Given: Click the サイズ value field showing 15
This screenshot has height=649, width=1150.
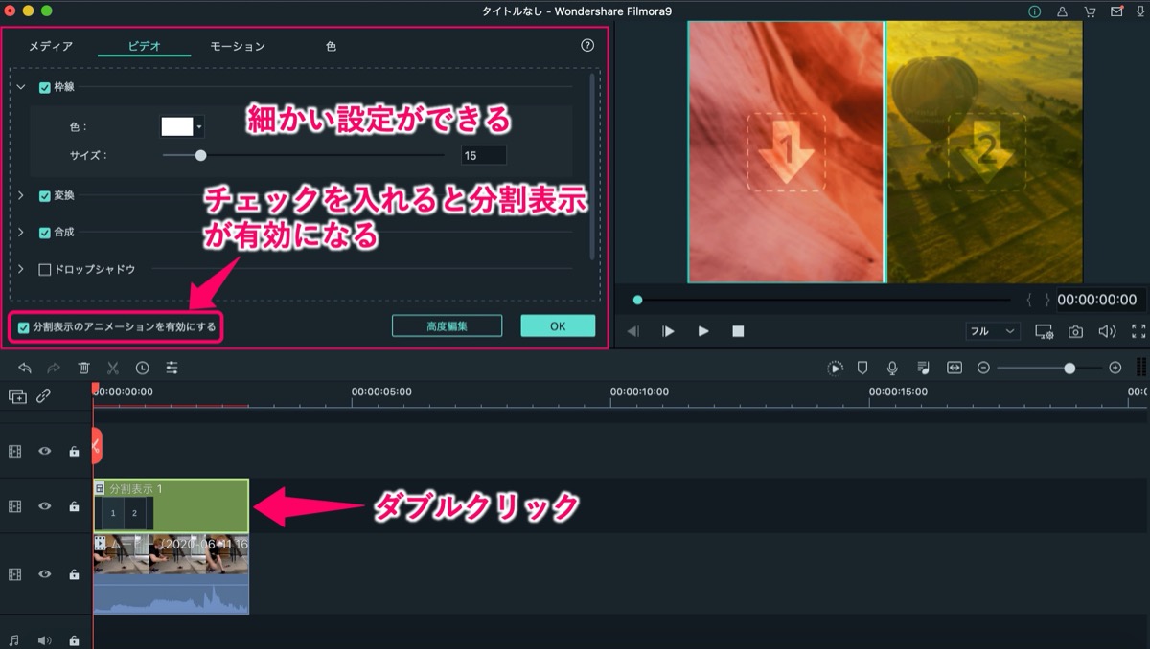Looking at the screenshot, I should pyautogui.click(x=483, y=155).
